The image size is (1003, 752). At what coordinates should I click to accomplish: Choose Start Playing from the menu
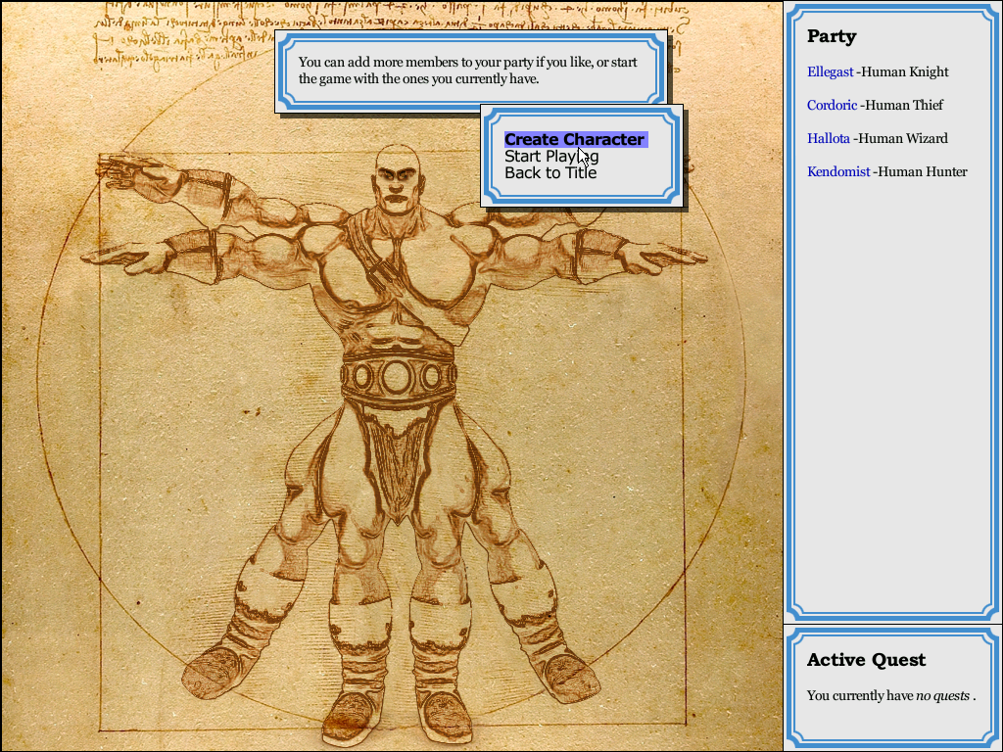tap(551, 156)
